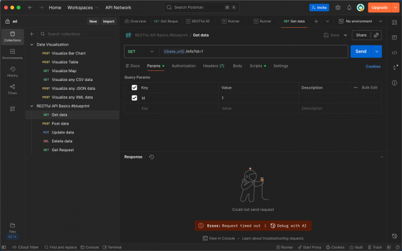Click Debug with AI
Viewport: 402px width, 251px height.
coord(288,226)
